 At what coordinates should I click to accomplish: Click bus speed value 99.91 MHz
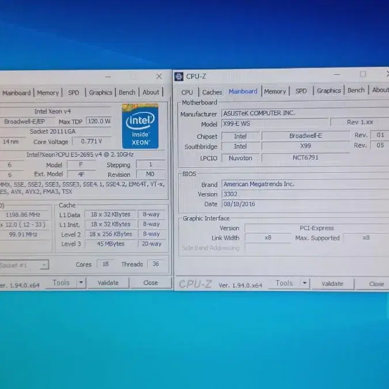(23, 234)
